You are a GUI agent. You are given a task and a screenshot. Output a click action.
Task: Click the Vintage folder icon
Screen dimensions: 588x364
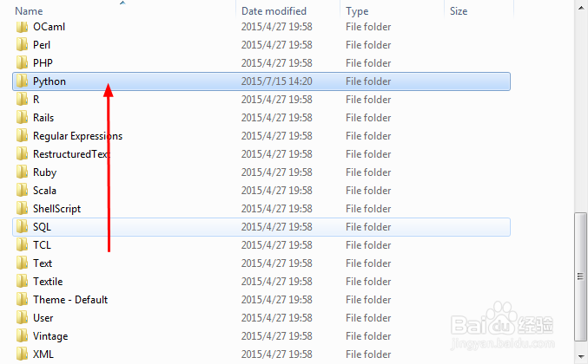(22, 336)
